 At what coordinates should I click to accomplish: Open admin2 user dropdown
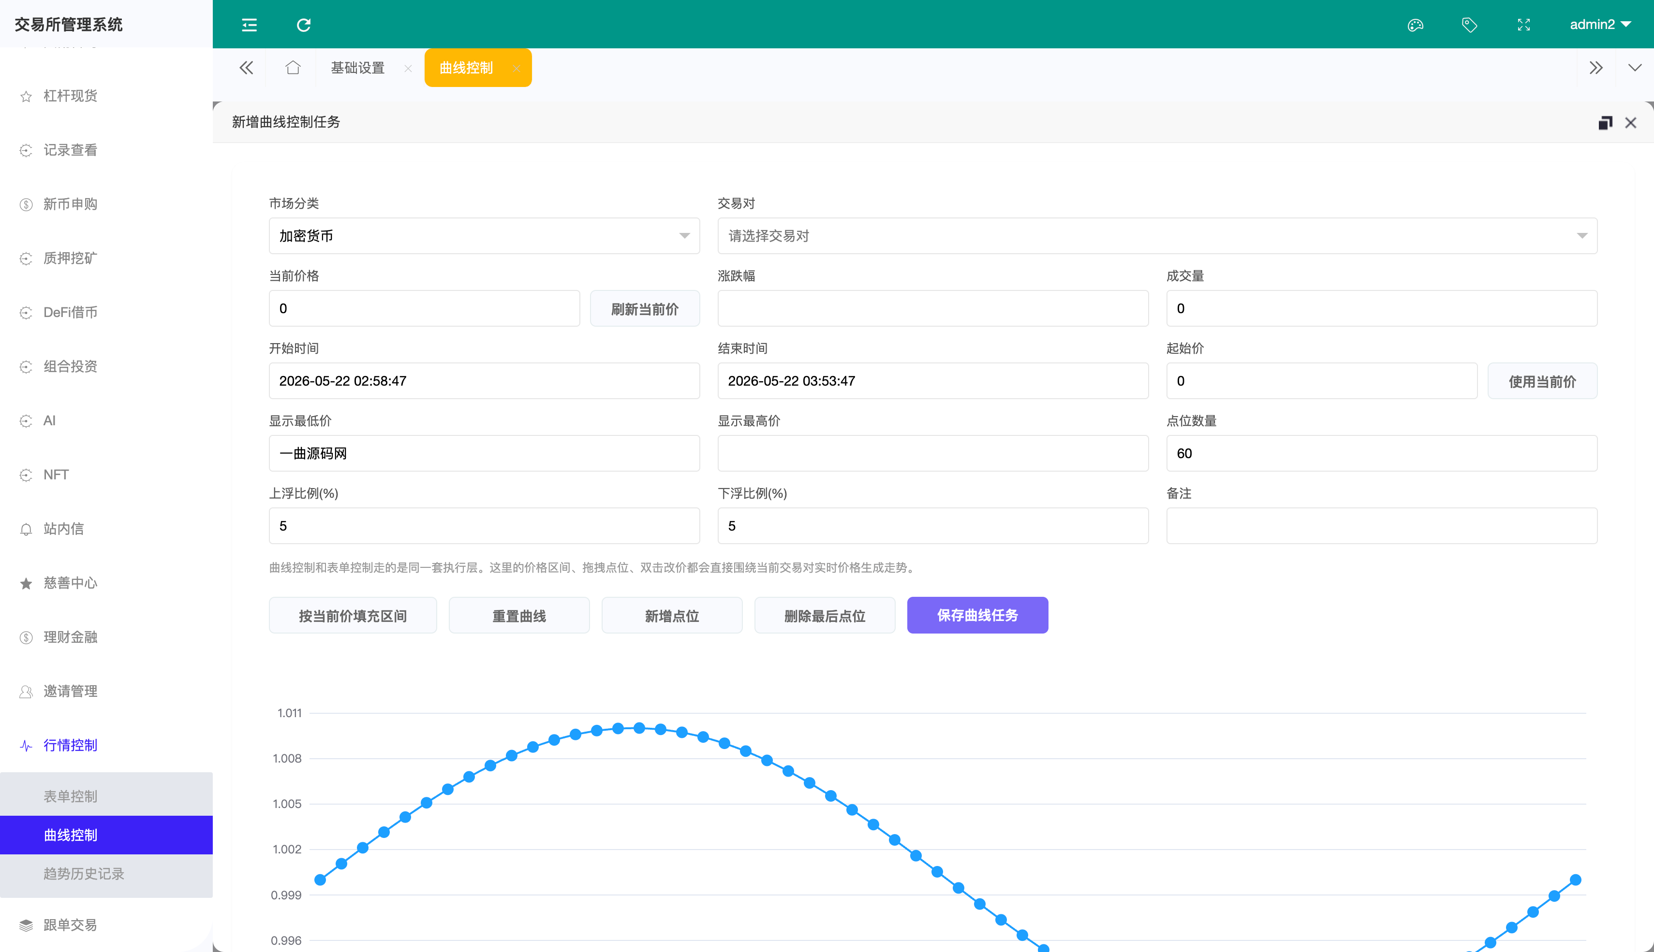(1600, 24)
